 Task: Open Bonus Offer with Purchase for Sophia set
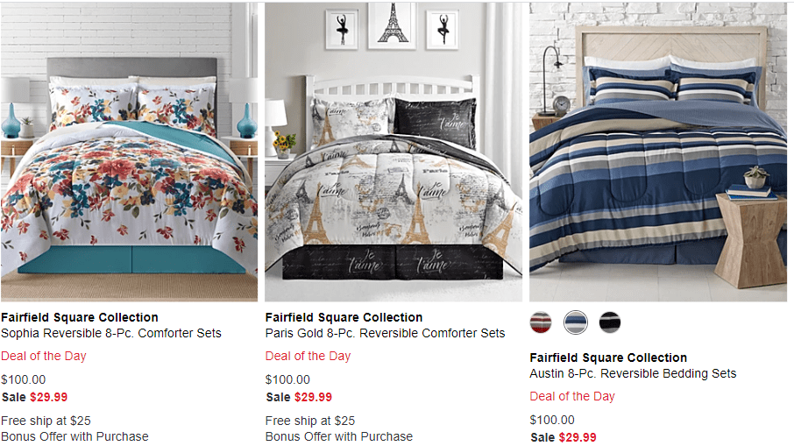click(x=75, y=436)
